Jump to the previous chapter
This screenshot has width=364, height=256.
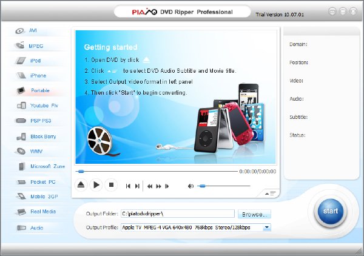point(128,186)
